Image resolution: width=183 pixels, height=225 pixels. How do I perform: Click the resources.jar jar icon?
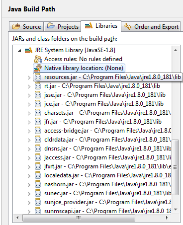click(x=38, y=77)
